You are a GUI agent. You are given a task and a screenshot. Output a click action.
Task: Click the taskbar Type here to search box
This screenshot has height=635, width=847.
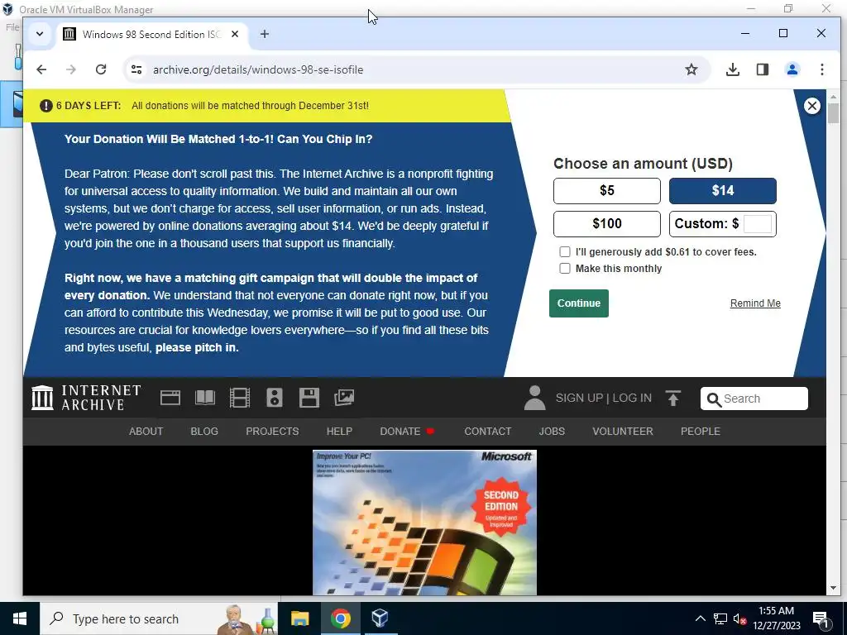[160, 618]
